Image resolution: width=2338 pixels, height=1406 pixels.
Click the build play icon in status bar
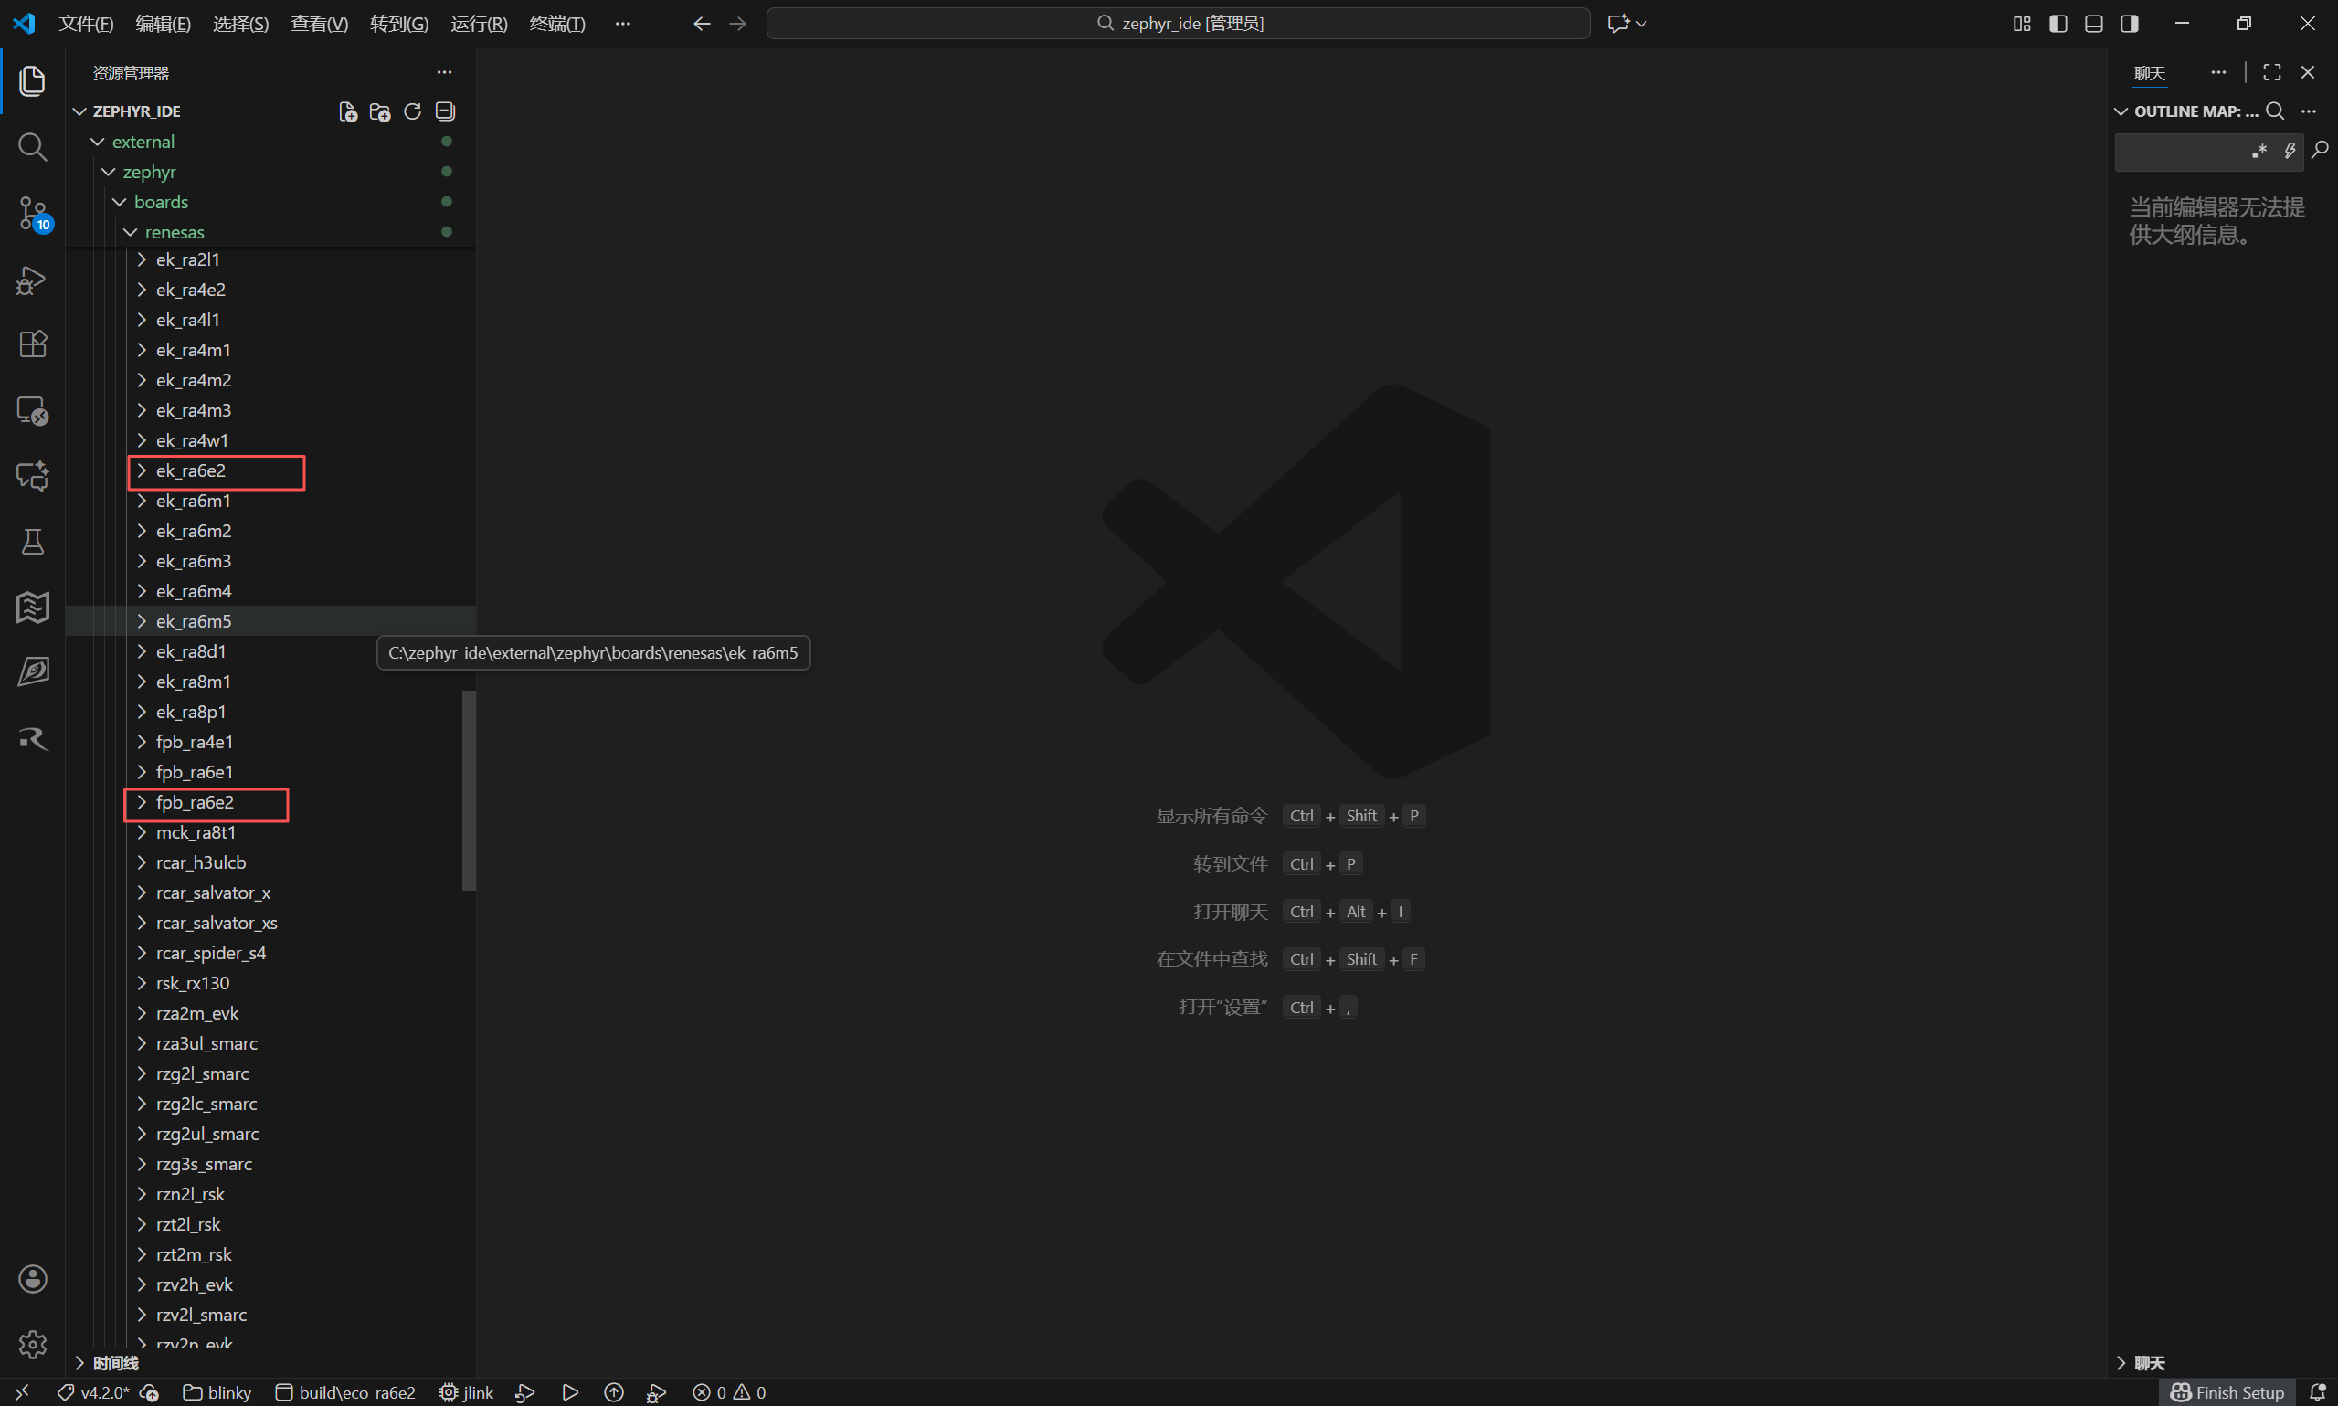pos(569,1391)
